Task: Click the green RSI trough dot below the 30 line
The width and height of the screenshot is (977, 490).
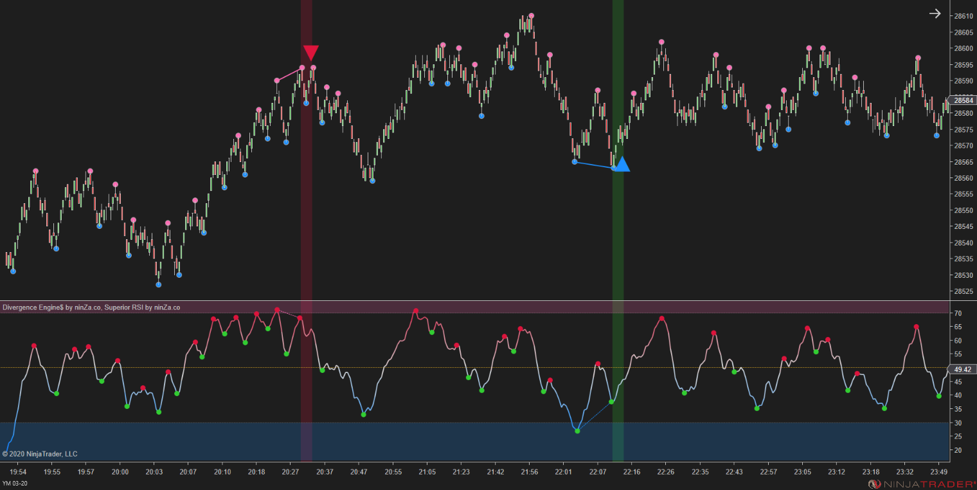Action: tap(577, 431)
